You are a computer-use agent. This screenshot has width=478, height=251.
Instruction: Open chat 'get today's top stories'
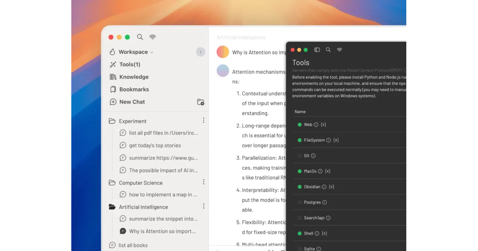(150, 145)
